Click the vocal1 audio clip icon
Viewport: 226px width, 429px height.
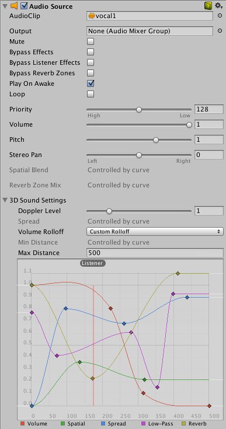tap(92, 16)
